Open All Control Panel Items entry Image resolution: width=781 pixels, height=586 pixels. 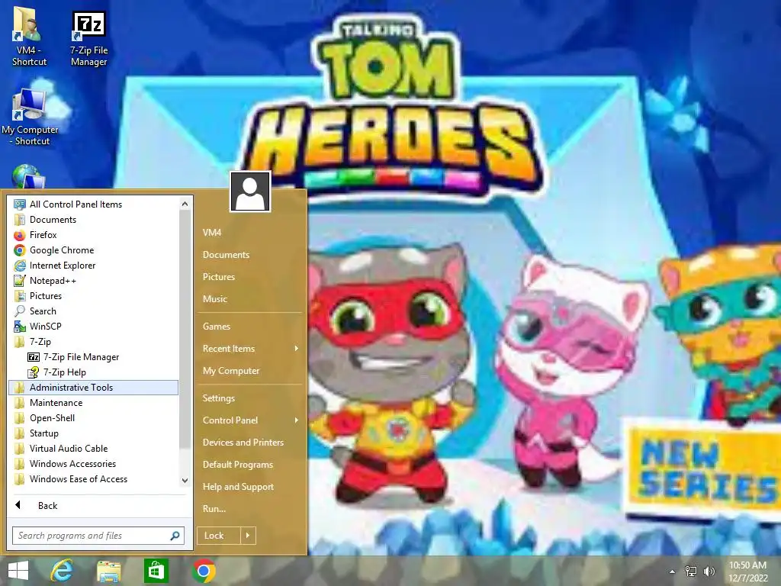94,204
